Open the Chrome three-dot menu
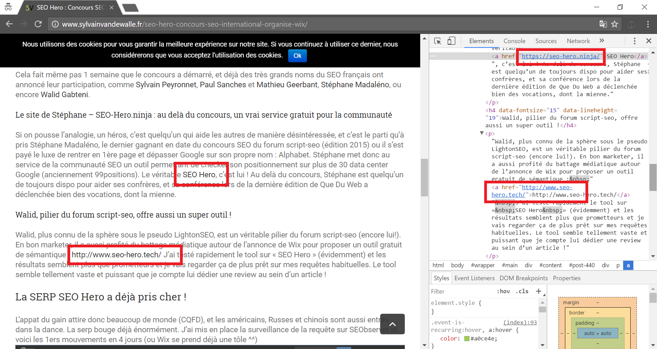This screenshot has height=349, width=657. click(648, 24)
